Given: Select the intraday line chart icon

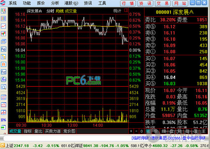Looking at the screenshot, I should point(4,26).
